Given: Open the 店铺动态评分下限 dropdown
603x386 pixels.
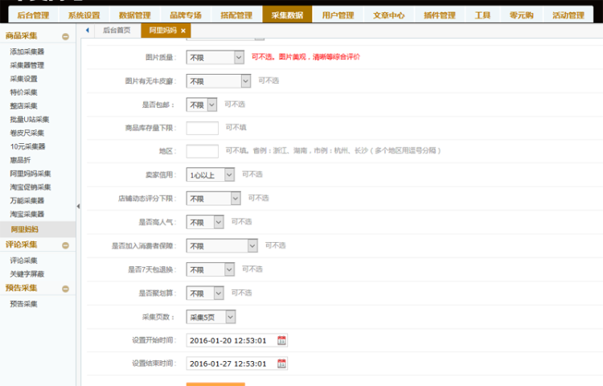Looking at the screenshot, I should pos(213,199).
